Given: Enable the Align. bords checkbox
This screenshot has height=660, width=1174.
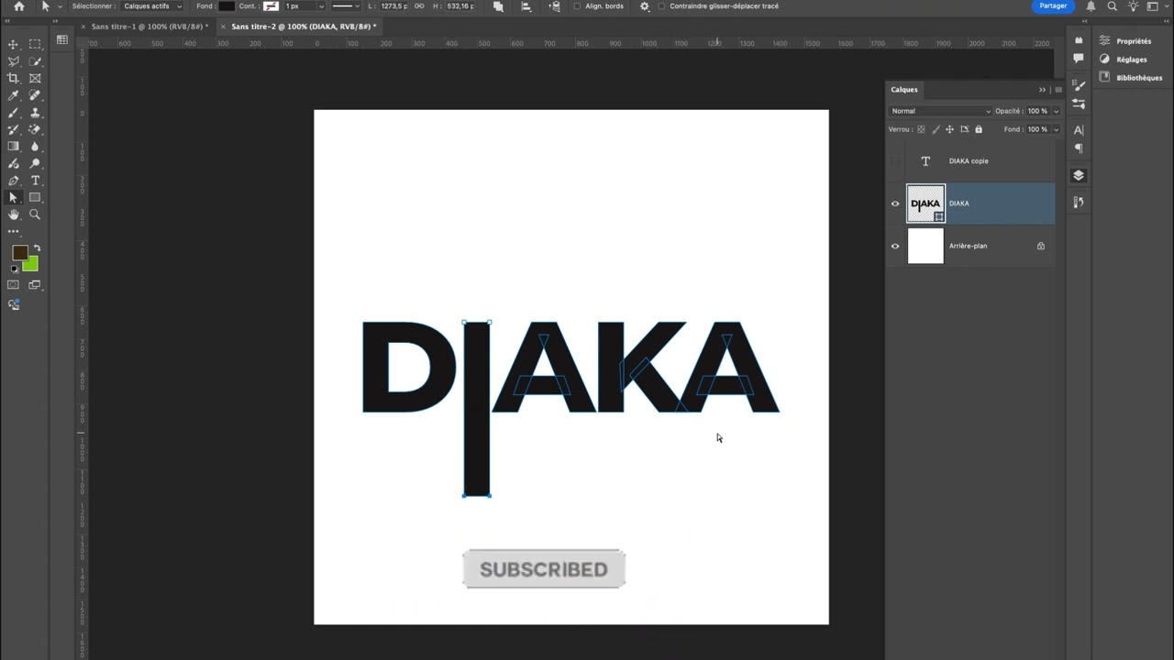Looking at the screenshot, I should (x=577, y=6).
